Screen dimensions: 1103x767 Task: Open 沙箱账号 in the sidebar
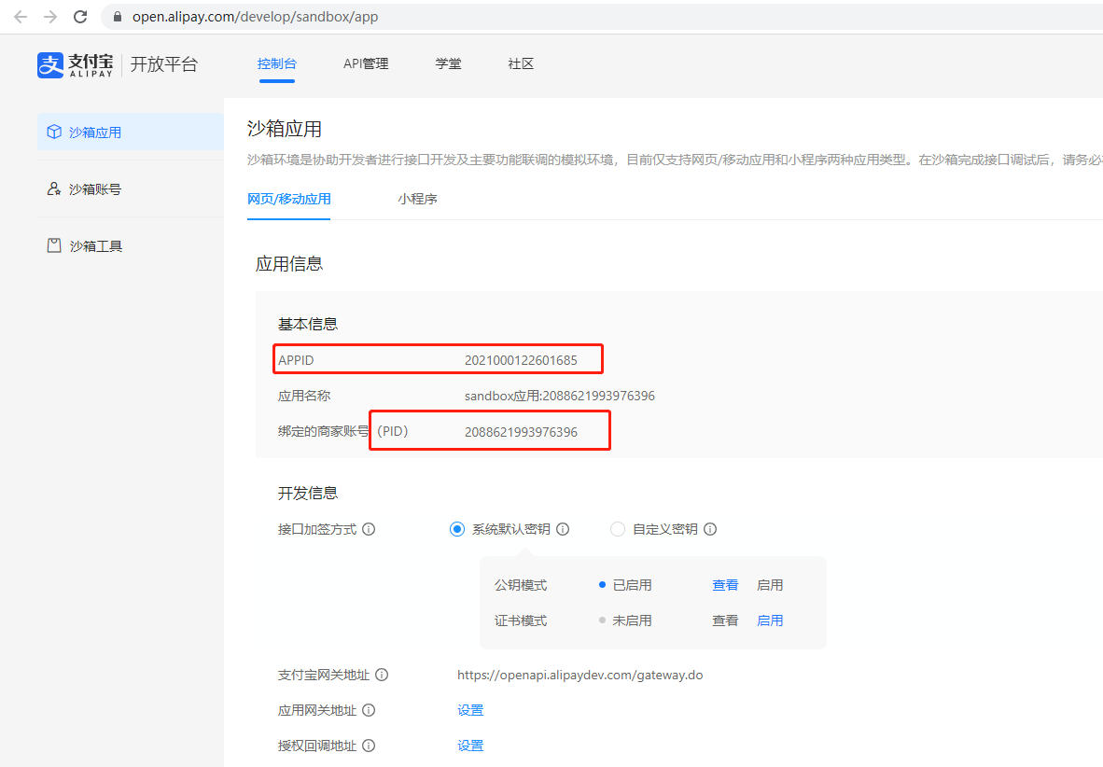click(x=130, y=188)
